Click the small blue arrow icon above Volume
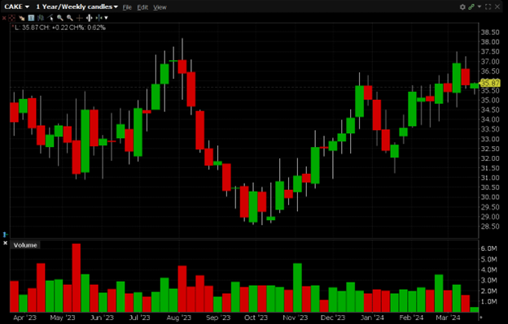508x324 pixels. pos(5,234)
